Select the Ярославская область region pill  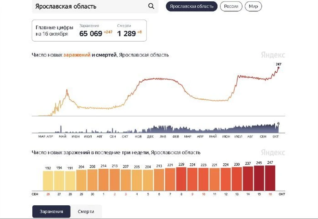[x=192, y=6]
